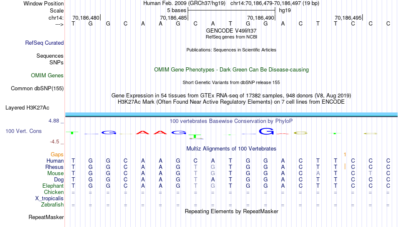Viewport: 398px width, 227px height.
Task: Open the 100 Vert. Cons track label
Action: (23, 131)
